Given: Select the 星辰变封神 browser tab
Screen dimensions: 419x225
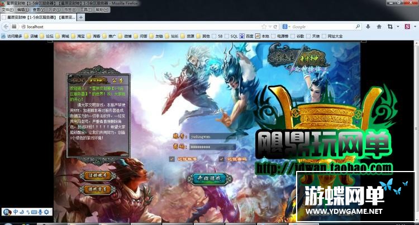Looking at the screenshot, I should pyautogui.click(x=39, y=17).
